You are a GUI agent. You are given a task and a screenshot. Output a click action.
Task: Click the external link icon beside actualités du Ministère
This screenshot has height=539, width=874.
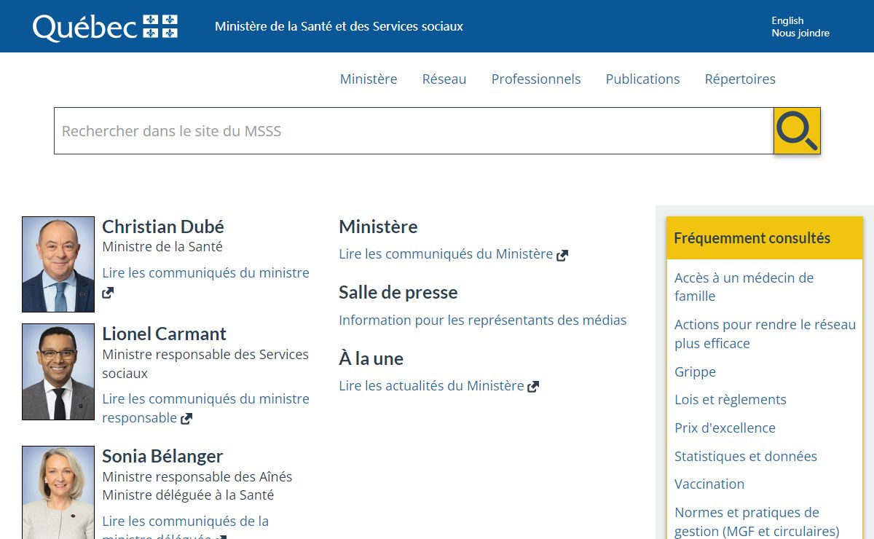(533, 387)
